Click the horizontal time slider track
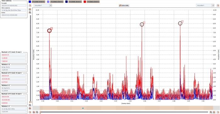Viewport: 220px width, 114px height. (124, 112)
